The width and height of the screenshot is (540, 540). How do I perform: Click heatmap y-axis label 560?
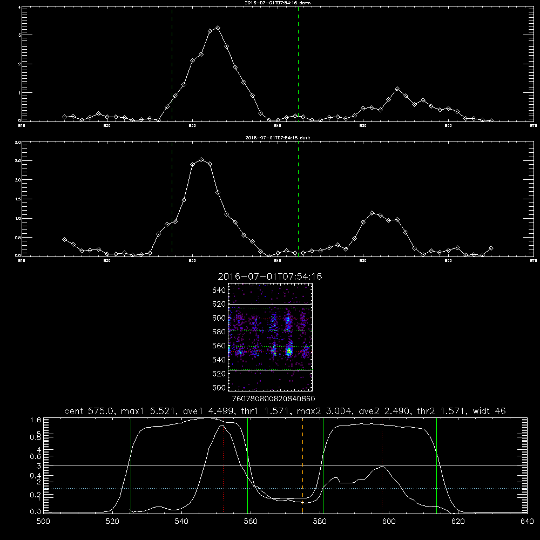pyautogui.click(x=219, y=346)
